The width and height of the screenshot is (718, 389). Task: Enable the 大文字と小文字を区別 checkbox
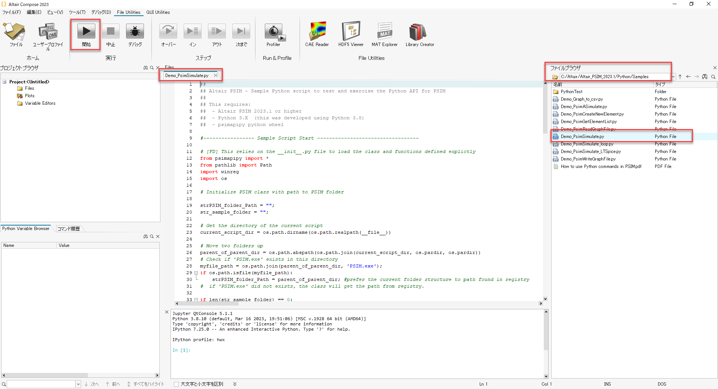pos(176,384)
